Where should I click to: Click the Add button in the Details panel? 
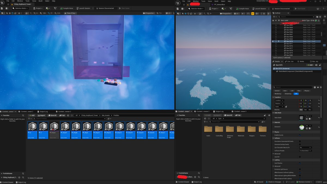310,65
